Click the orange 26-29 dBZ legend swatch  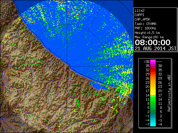(153, 78)
